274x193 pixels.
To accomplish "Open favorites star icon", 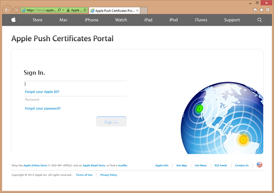I will point(262,10).
